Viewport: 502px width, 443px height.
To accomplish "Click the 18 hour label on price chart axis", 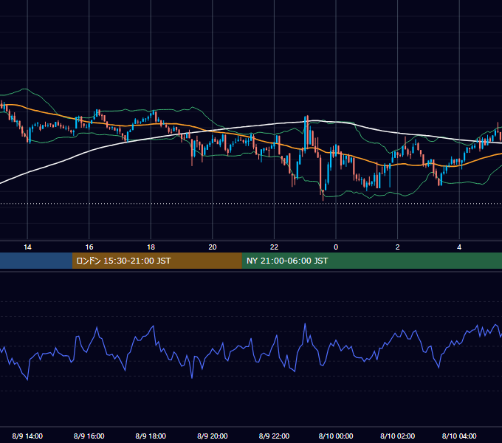I will tap(151, 247).
